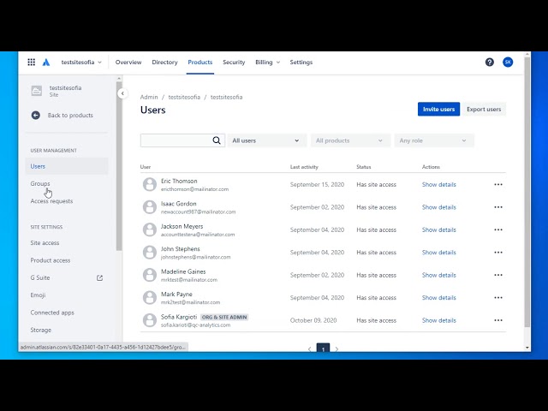548x411 pixels.
Task: Select Users in the sidebar
Action: [x=67, y=166]
